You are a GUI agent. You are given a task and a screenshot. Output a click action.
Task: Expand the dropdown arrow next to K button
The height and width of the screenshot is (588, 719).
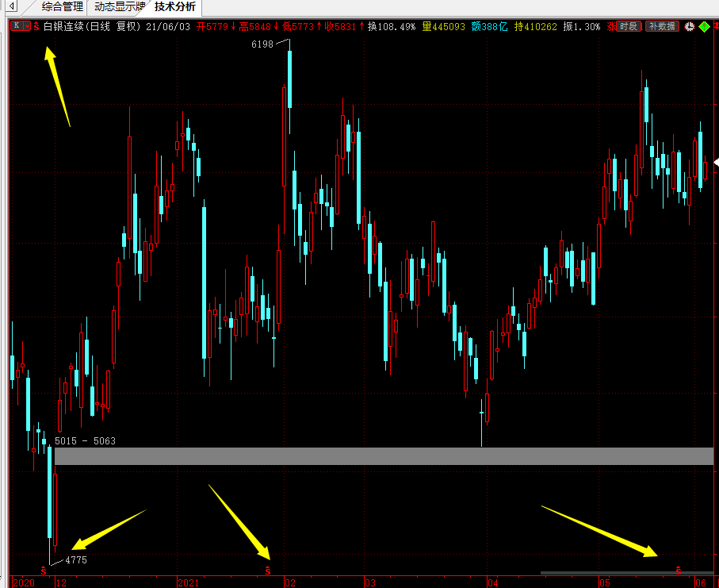(x=27, y=26)
